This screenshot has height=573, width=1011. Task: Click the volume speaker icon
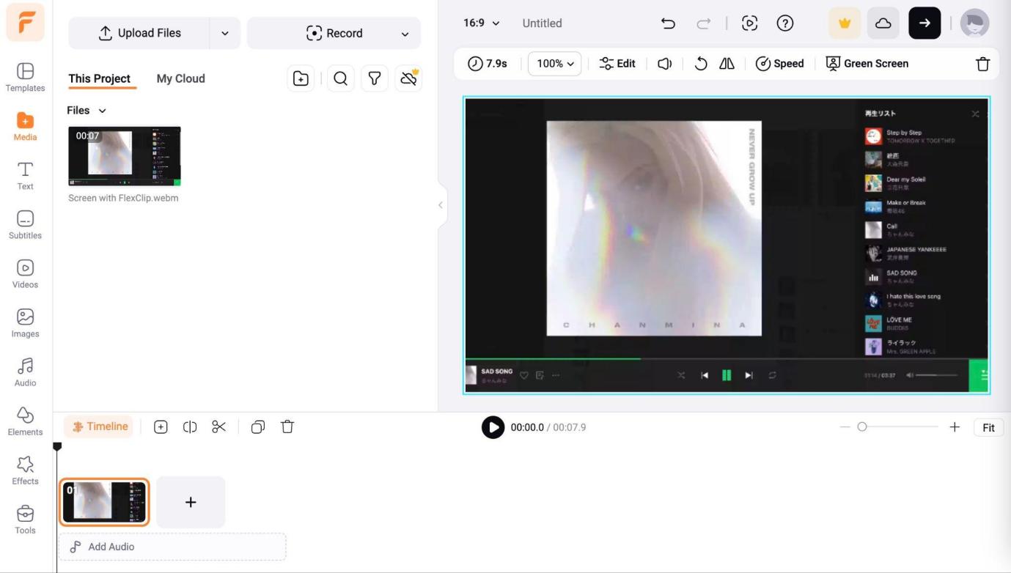pos(664,64)
